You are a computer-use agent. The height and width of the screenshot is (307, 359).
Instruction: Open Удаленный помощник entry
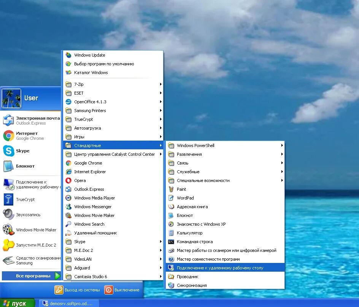tap(113, 233)
